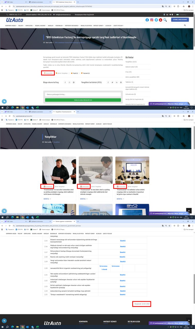This screenshot has height=329, width=195.
Task: Open the YouTube icon in the UzAuto header
Action: (x=161, y=20)
